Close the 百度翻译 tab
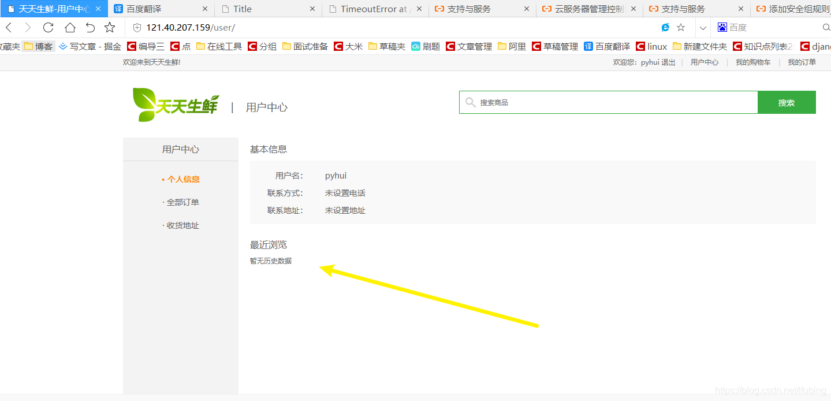The width and height of the screenshot is (831, 401). (x=205, y=9)
